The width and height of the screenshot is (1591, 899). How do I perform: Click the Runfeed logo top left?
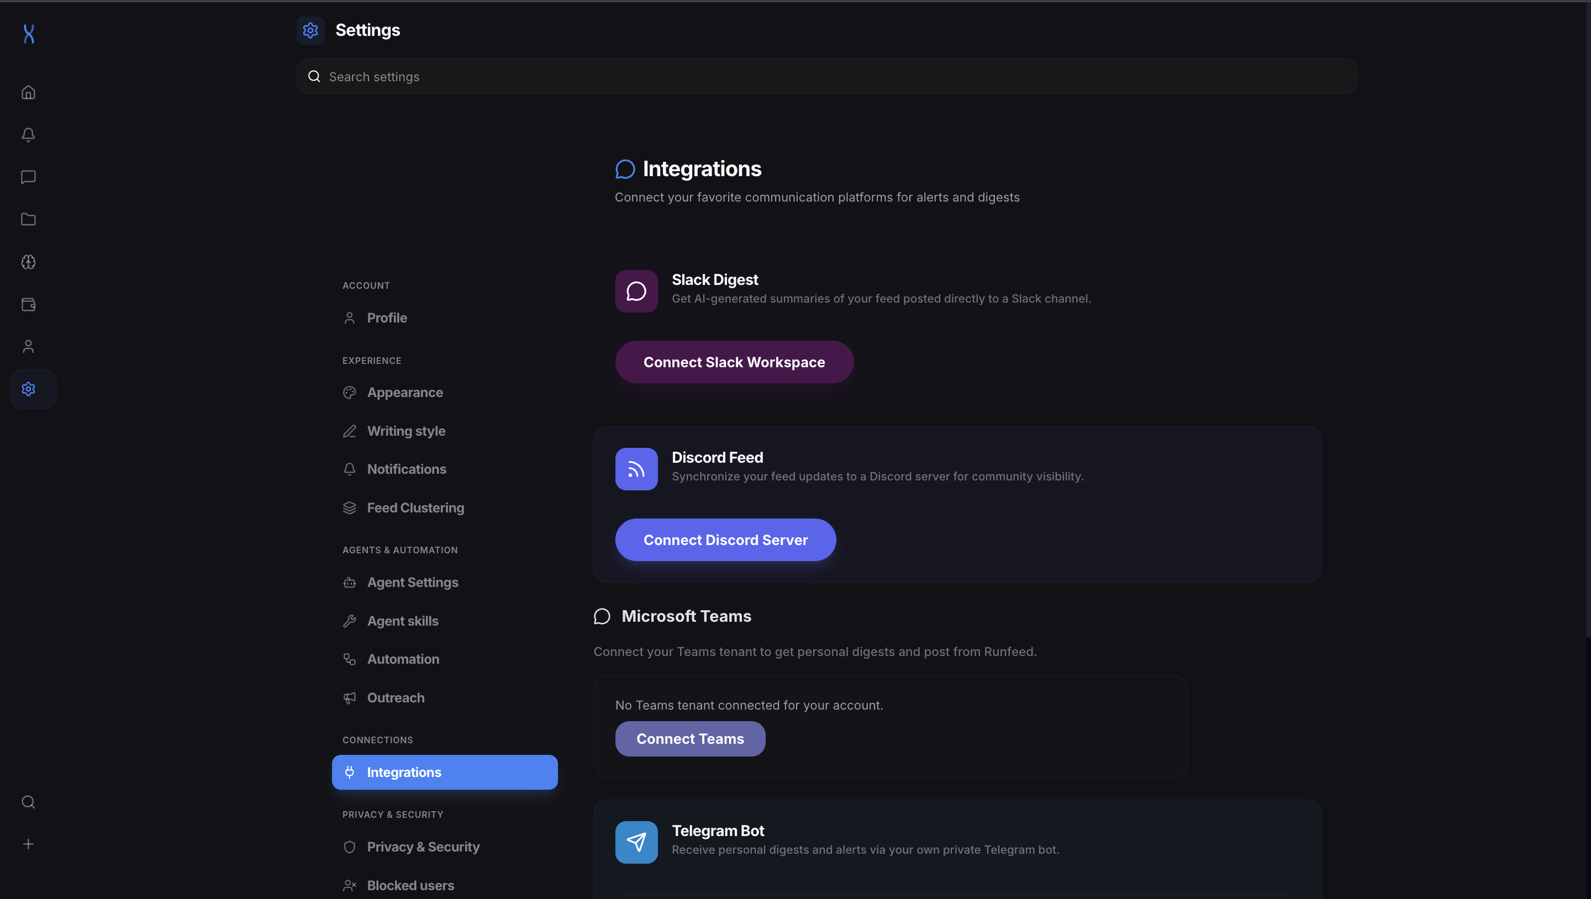28,34
